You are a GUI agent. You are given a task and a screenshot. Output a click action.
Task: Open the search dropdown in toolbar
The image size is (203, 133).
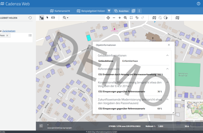click(65, 18)
